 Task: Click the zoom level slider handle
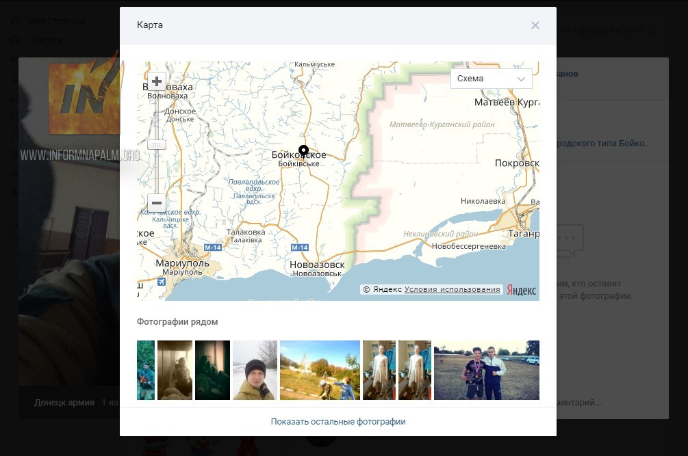[157, 144]
